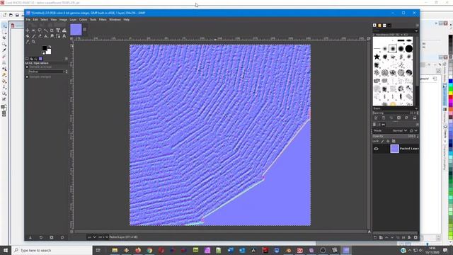Select the Bucket Fill tool

click(x=28, y=36)
